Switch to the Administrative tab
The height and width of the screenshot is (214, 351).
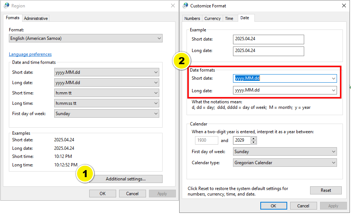click(36, 18)
